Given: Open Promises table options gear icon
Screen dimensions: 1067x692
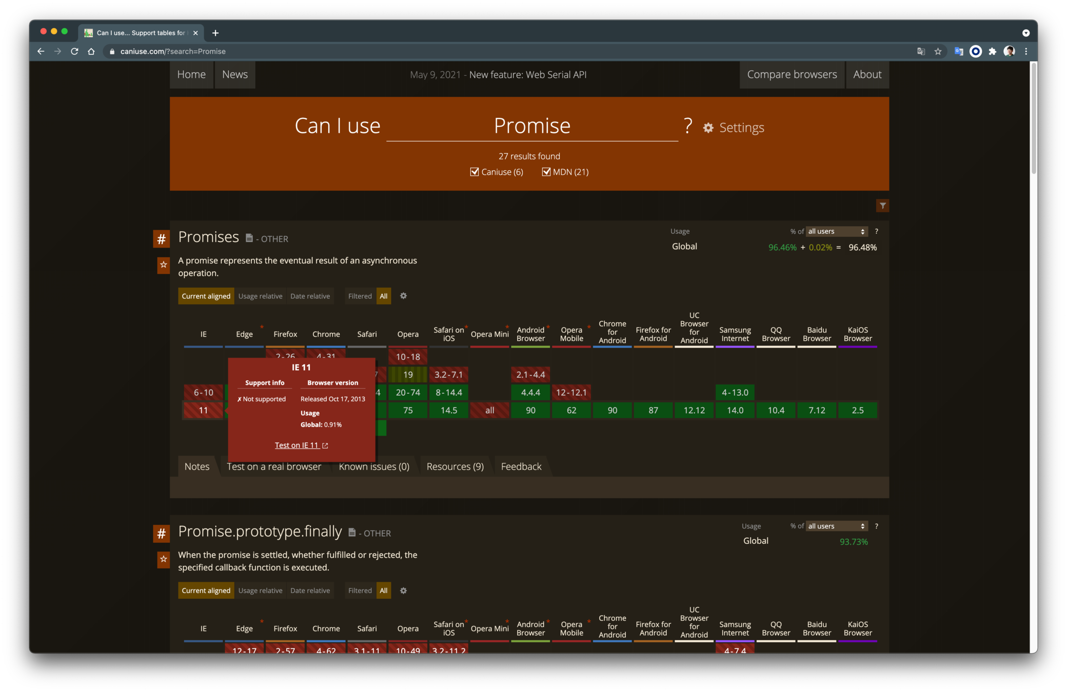Looking at the screenshot, I should [x=403, y=296].
